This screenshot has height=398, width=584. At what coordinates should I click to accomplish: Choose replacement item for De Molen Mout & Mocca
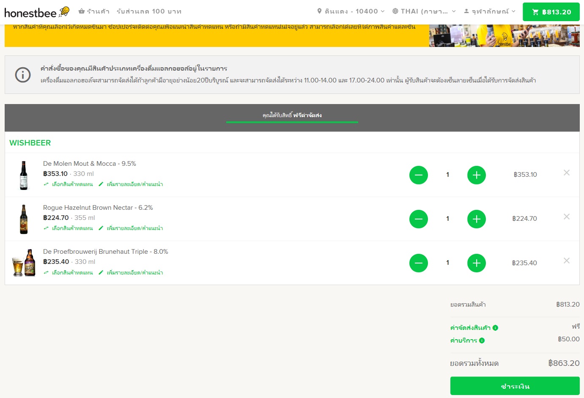pyautogui.click(x=68, y=184)
